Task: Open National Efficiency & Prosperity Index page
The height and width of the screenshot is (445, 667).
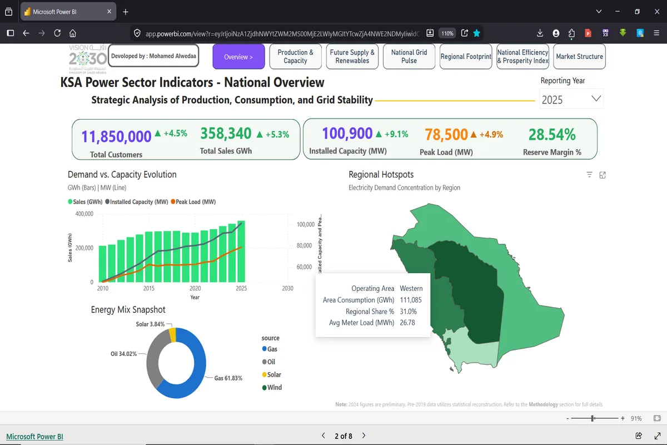Action: click(522, 57)
